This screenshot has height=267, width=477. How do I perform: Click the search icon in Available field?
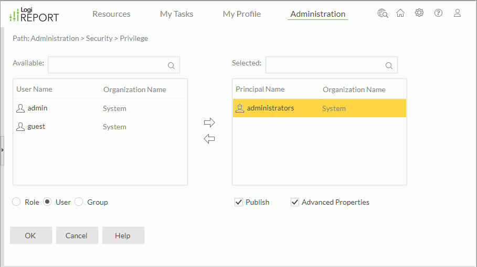(x=171, y=65)
